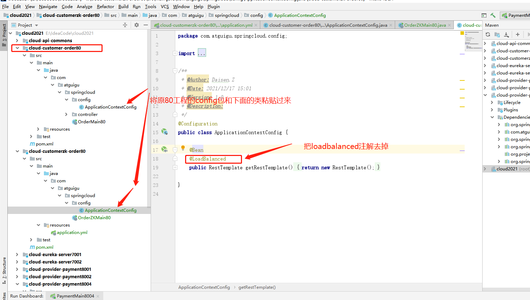530x300 pixels.
Task: Open the File menu
Action: pyautogui.click(x=5, y=6)
